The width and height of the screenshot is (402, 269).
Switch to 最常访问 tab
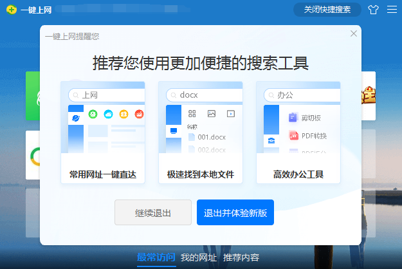156,257
